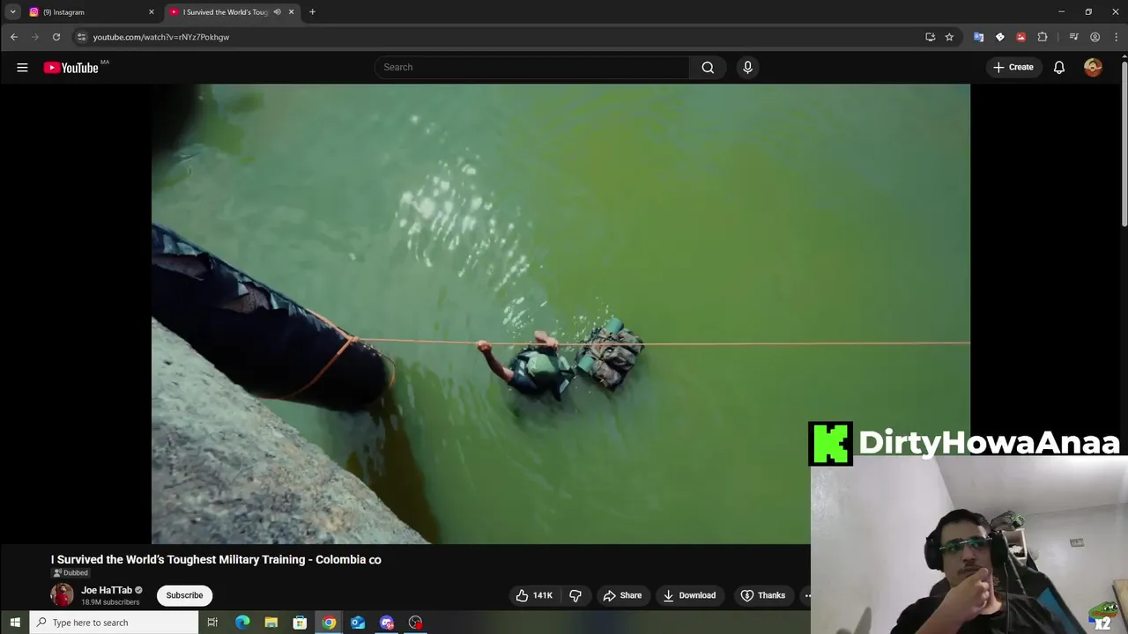Click the 18.9M subscribers text
Viewport: 1128px width, 634px height.
[x=110, y=602]
